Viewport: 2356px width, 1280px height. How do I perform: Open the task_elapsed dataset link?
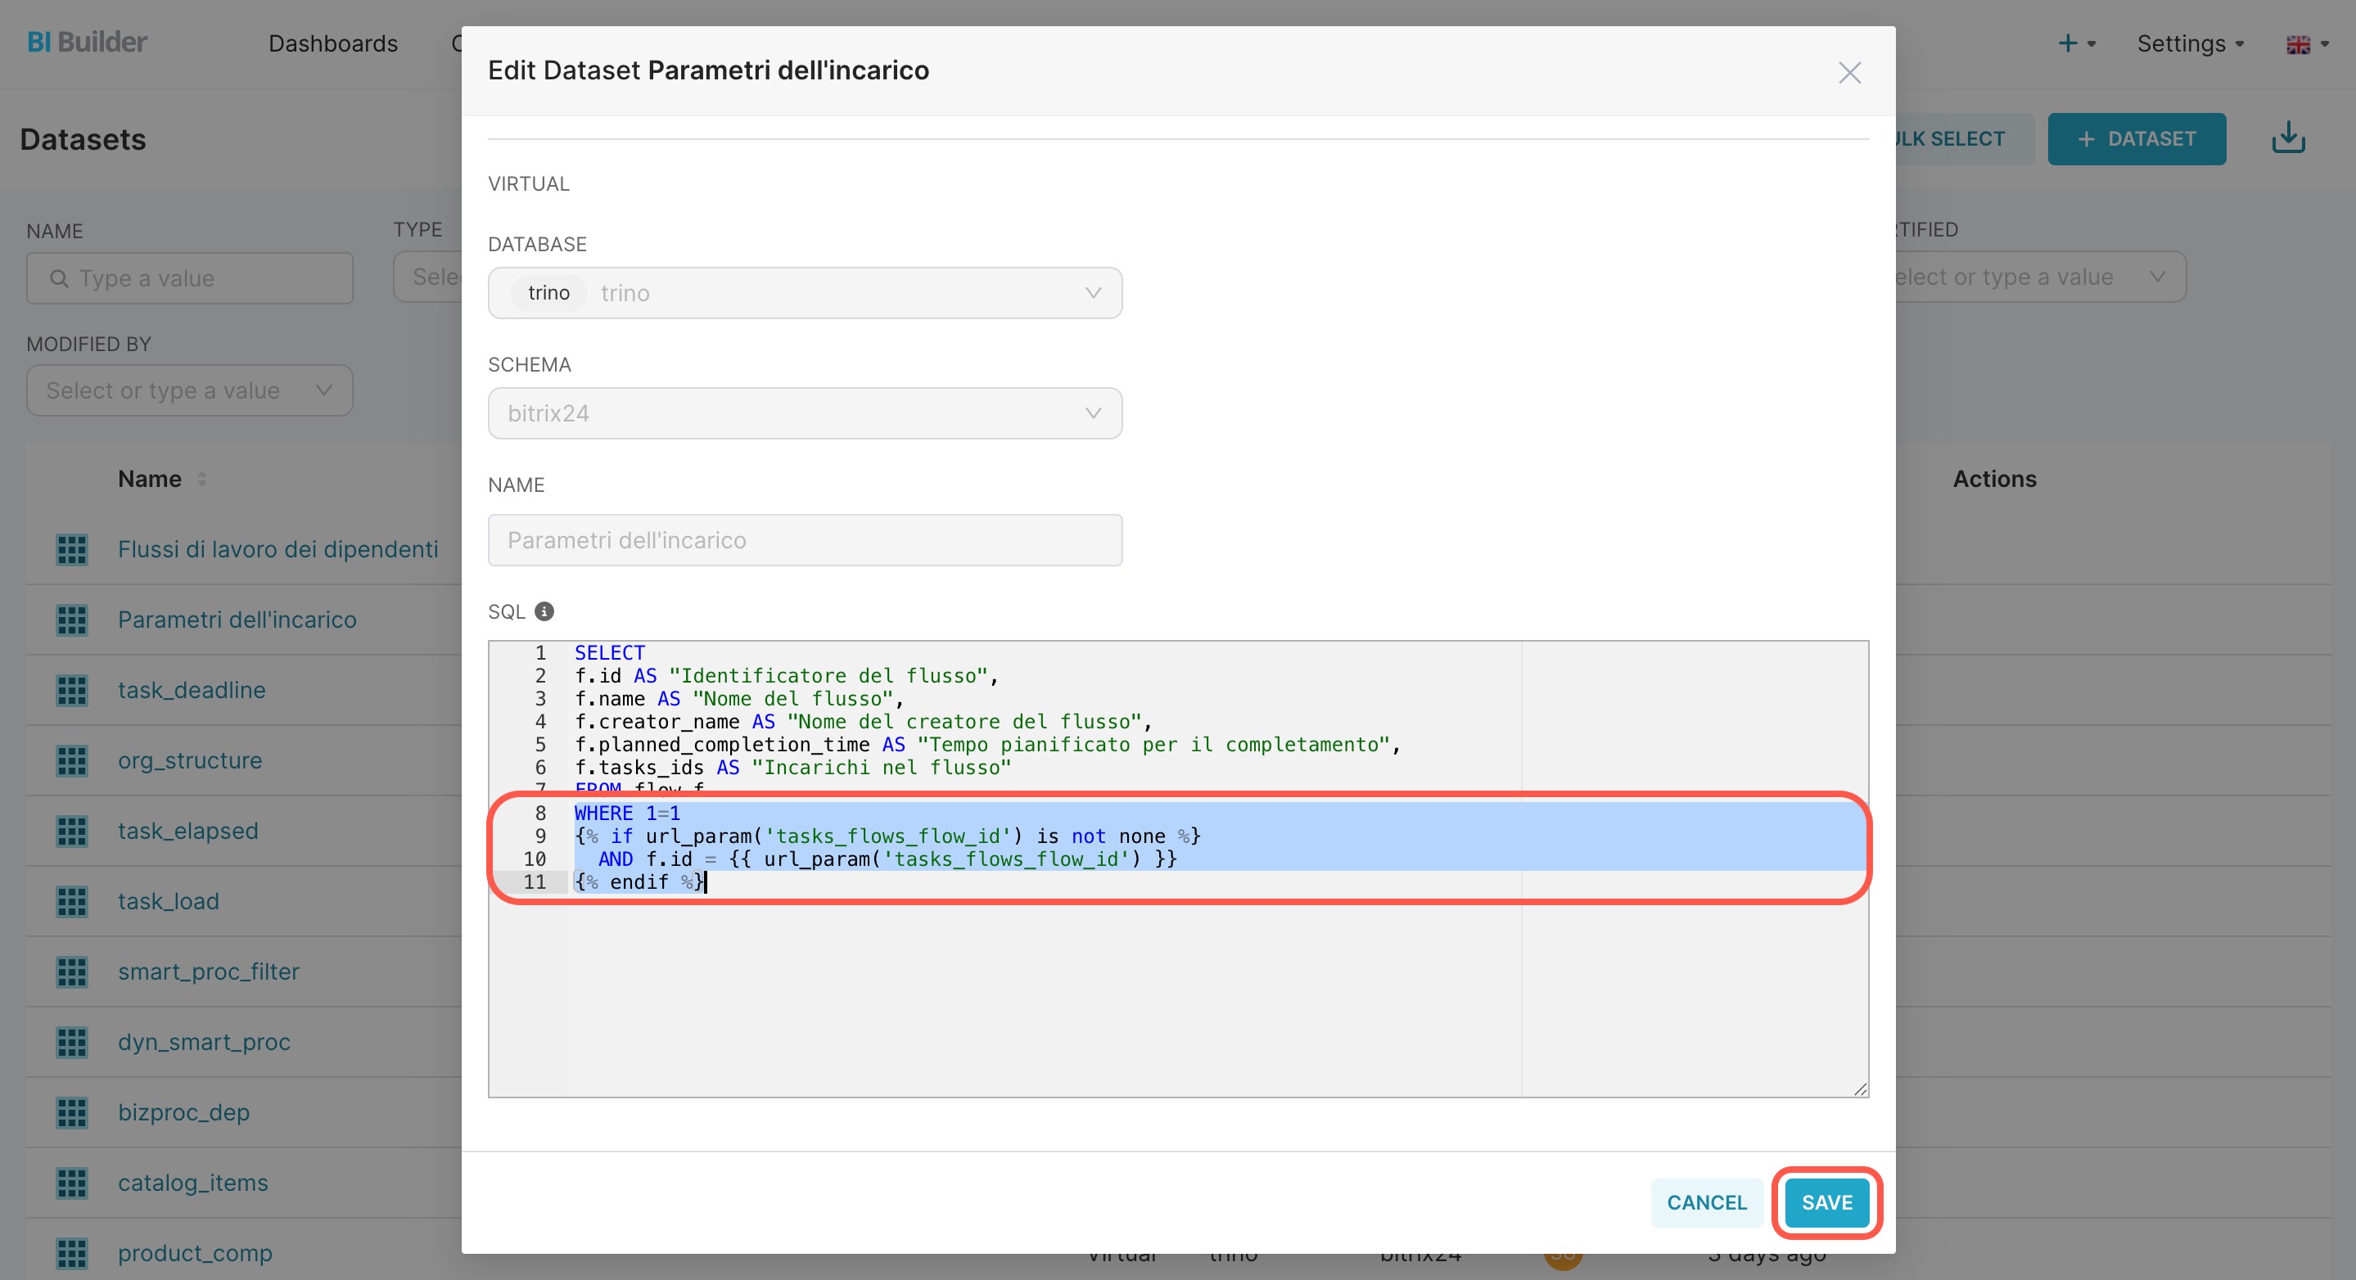[187, 831]
